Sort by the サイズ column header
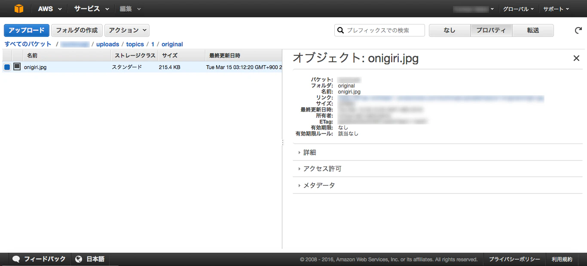 182,55
